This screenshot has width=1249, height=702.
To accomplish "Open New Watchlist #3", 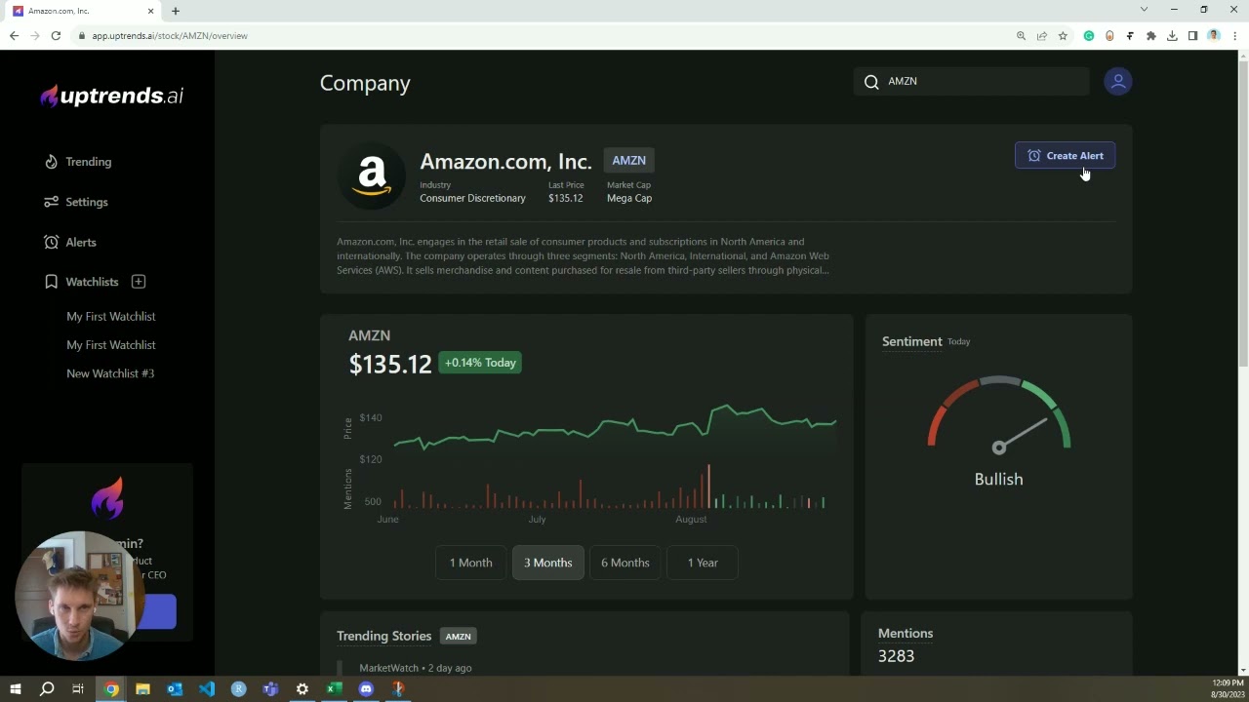I will tap(110, 373).
